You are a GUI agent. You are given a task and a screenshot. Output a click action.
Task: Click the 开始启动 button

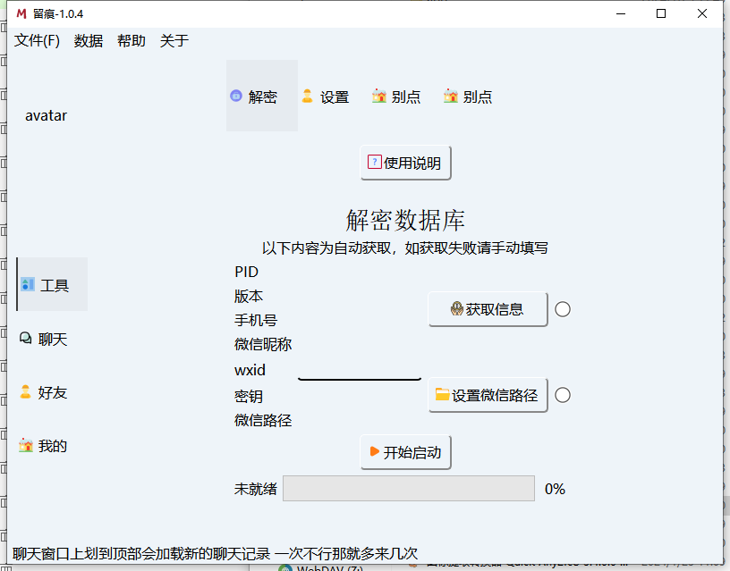click(x=405, y=452)
